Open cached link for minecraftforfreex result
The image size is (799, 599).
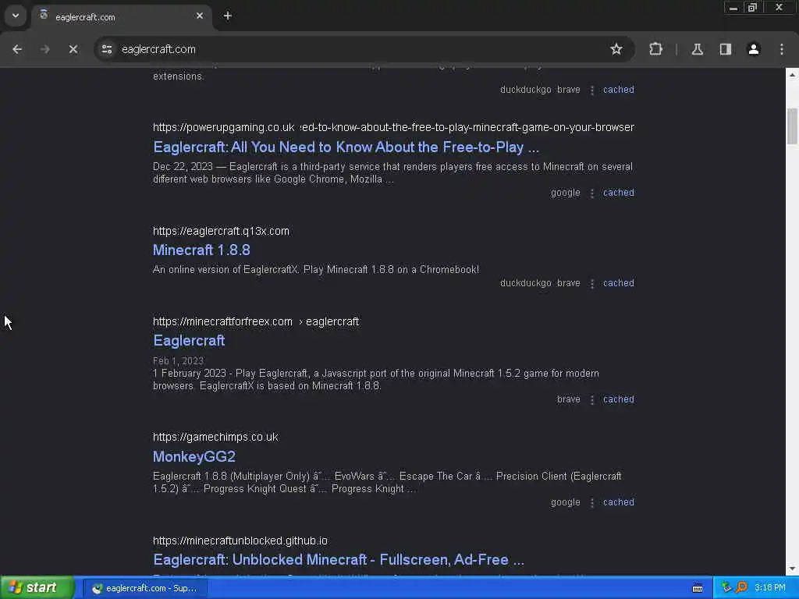[619, 399]
